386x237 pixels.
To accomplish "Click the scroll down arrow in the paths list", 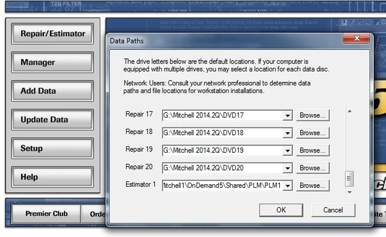I will [349, 192].
